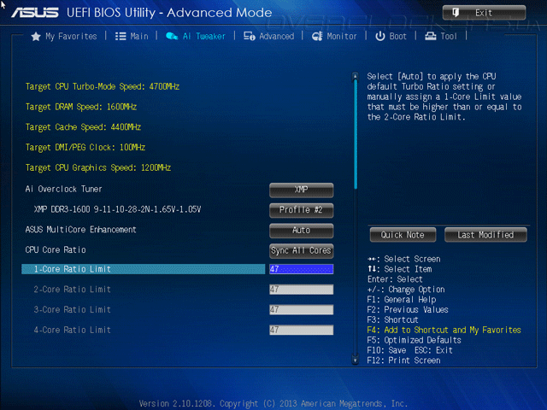This screenshot has height=410, width=547.
Task: Switch to the Main tab
Action: tap(132, 36)
